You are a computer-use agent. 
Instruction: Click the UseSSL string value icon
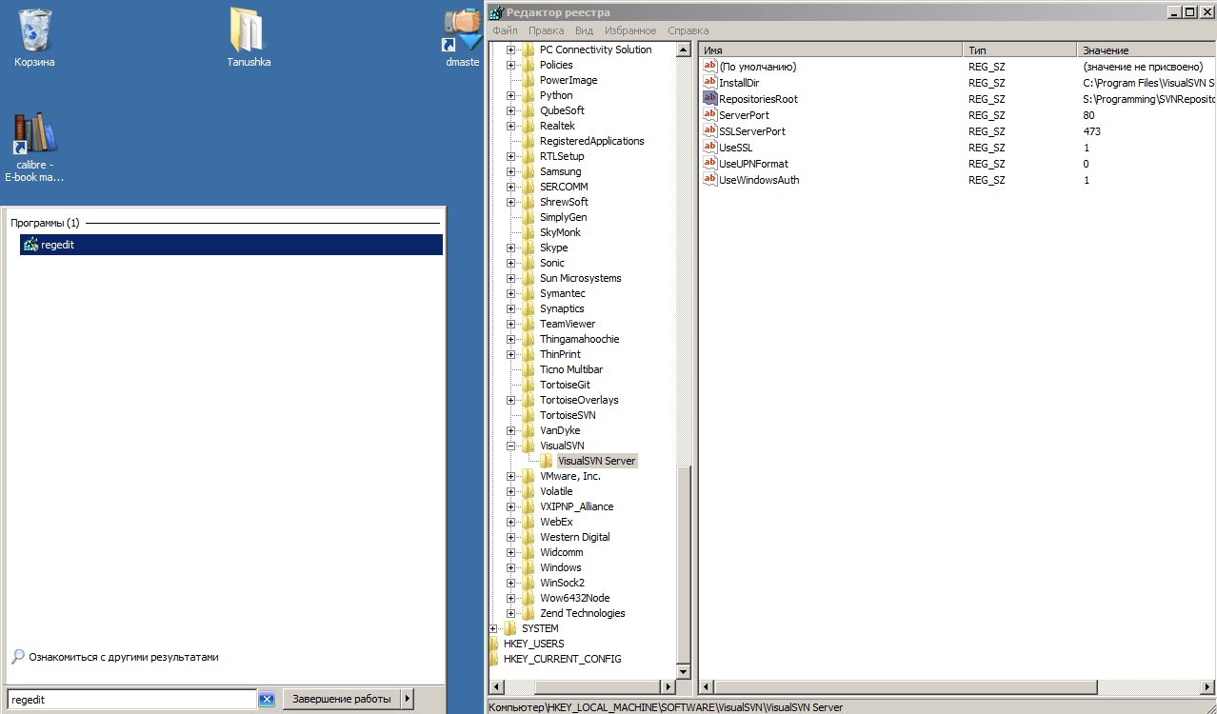pos(709,148)
